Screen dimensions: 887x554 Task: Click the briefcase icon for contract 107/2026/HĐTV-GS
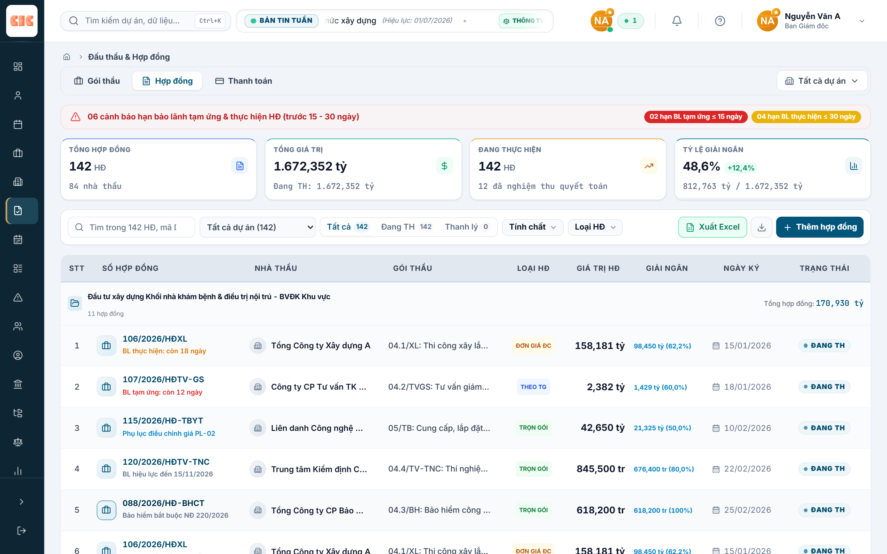pyautogui.click(x=106, y=387)
